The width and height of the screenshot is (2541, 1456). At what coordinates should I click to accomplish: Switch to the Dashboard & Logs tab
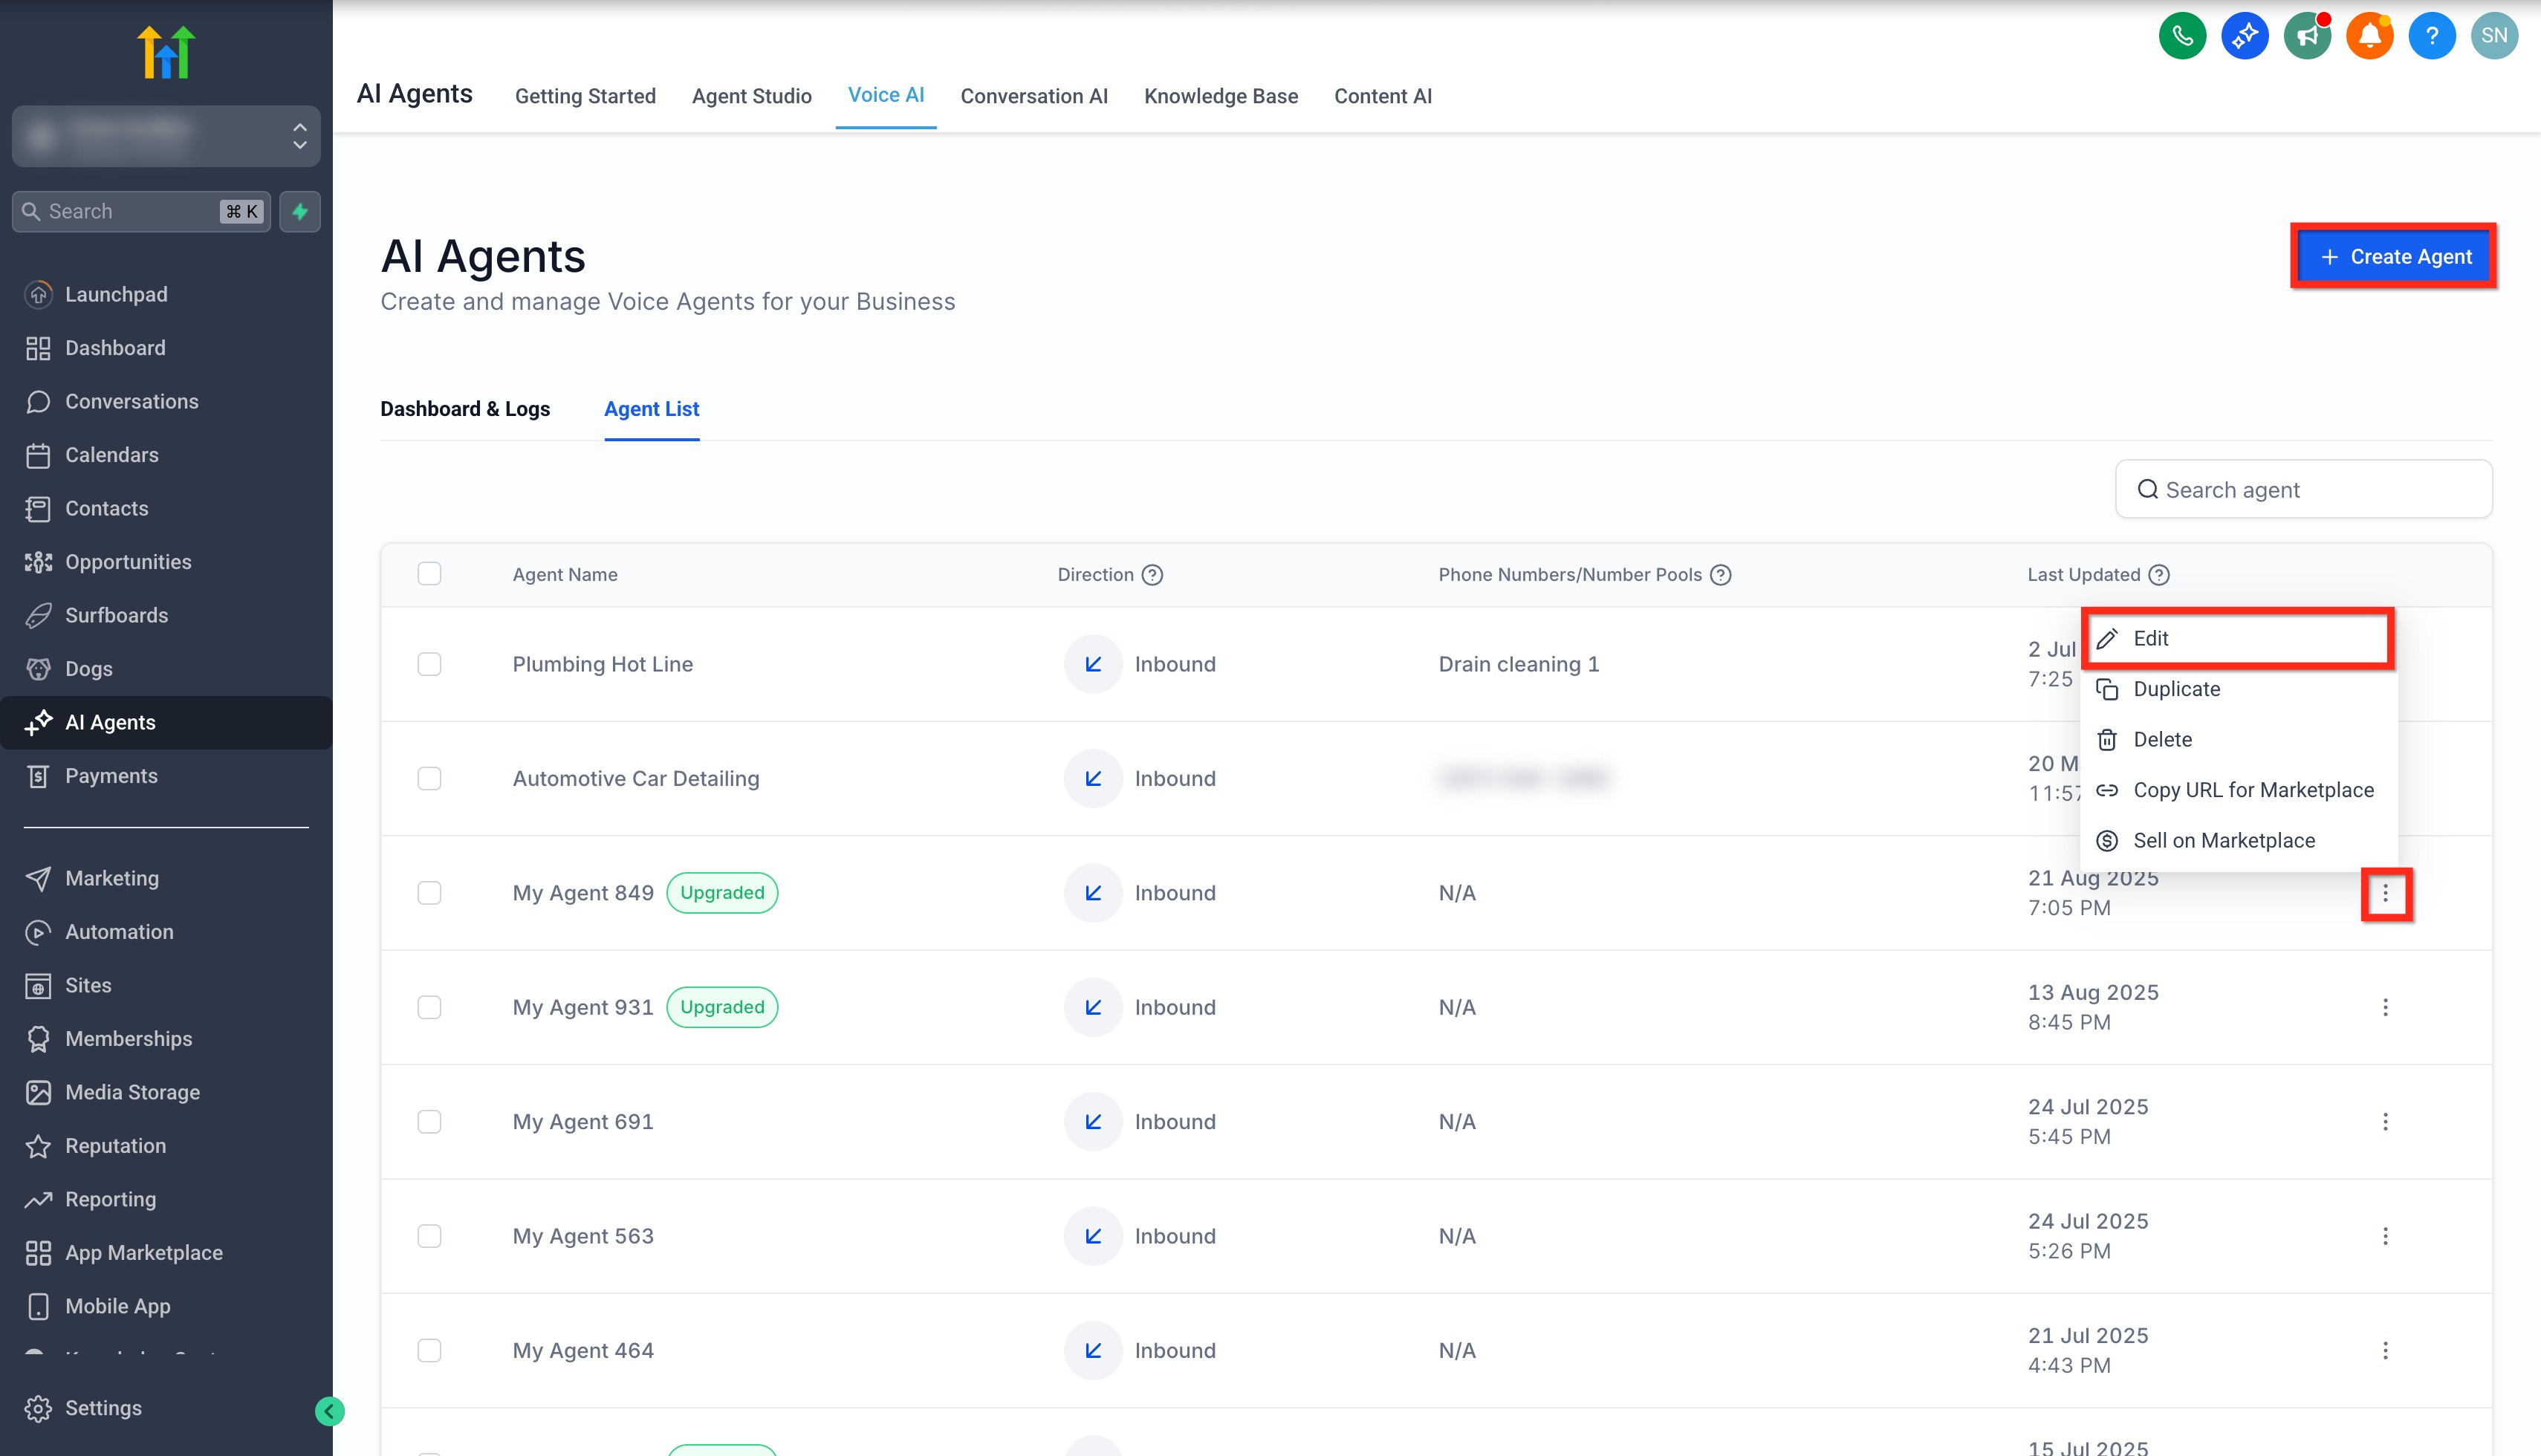coord(465,409)
